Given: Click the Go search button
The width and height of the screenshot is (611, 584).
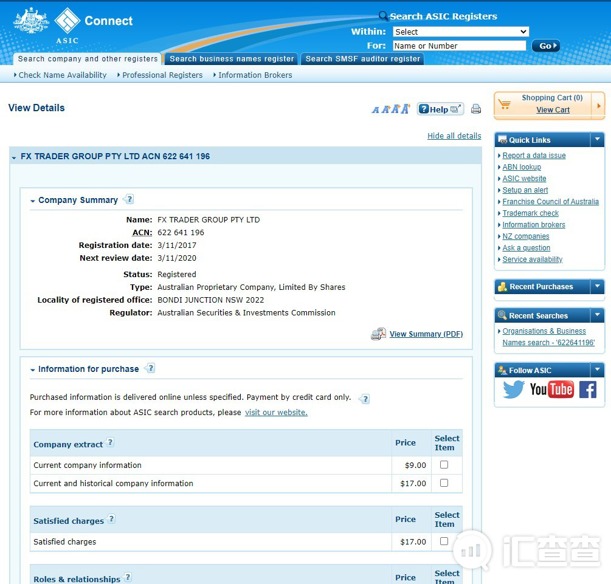Looking at the screenshot, I should pyautogui.click(x=545, y=46).
